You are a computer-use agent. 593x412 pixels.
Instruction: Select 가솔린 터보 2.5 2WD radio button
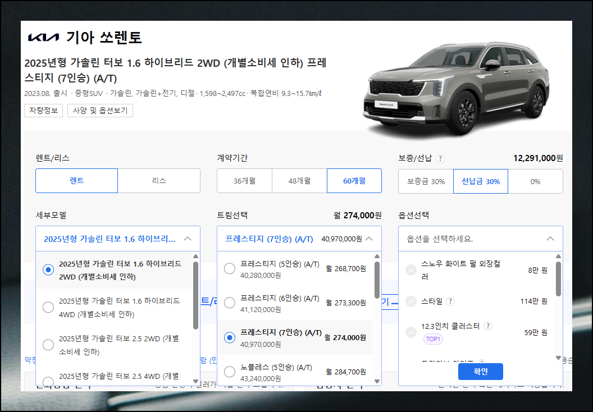pyautogui.click(x=48, y=345)
